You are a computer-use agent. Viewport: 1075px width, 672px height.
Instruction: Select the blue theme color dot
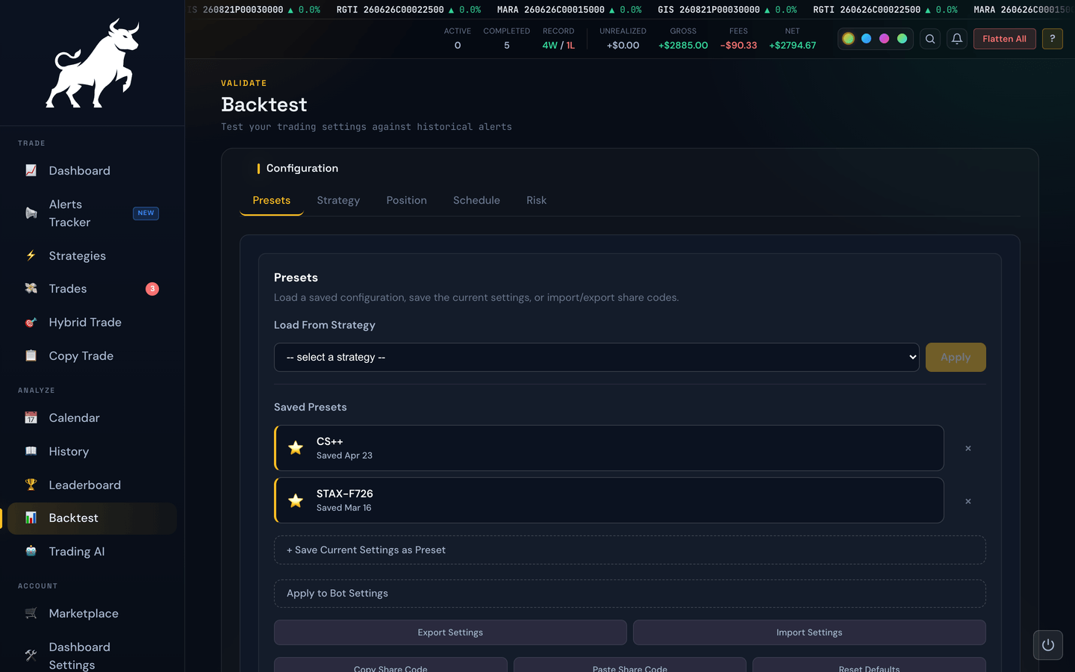867,39
